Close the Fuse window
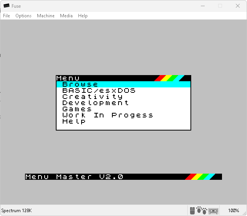 pyautogui.click(x=238, y=6)
